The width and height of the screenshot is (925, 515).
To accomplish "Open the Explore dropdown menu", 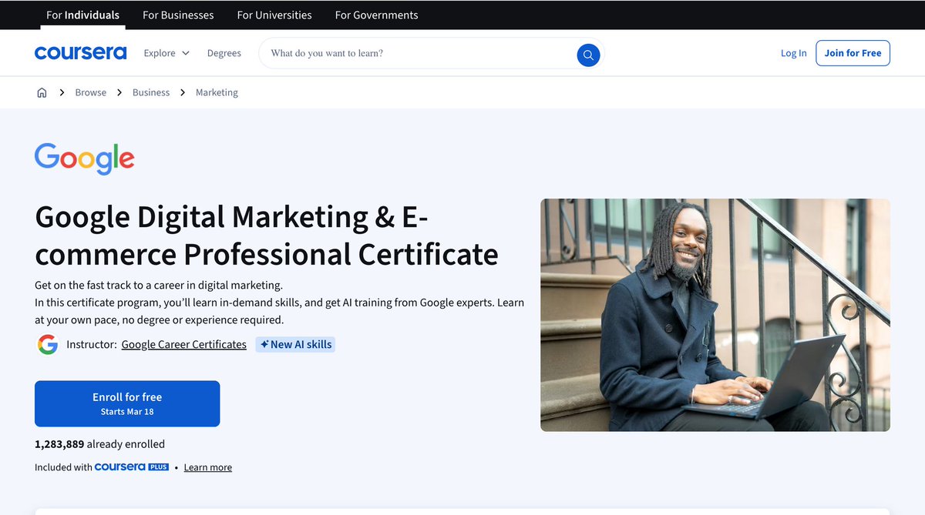I will pos(166,53).
